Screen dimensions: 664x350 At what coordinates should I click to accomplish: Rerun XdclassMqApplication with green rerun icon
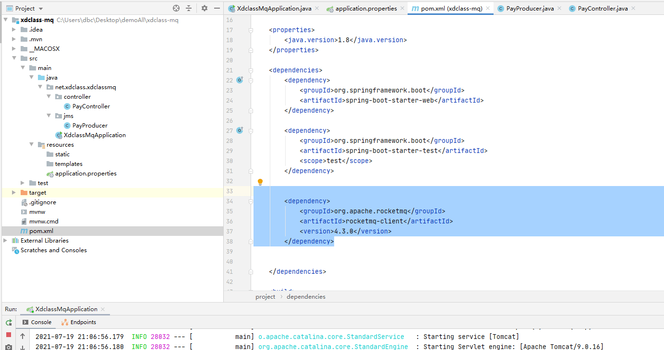point(9,322)
